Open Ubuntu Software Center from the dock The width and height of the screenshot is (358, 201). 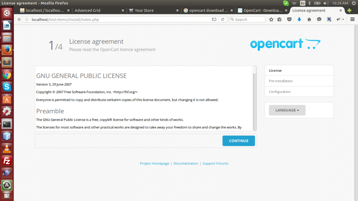7,99
